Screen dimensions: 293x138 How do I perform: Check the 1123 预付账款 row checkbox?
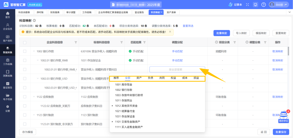pos(25,115)
